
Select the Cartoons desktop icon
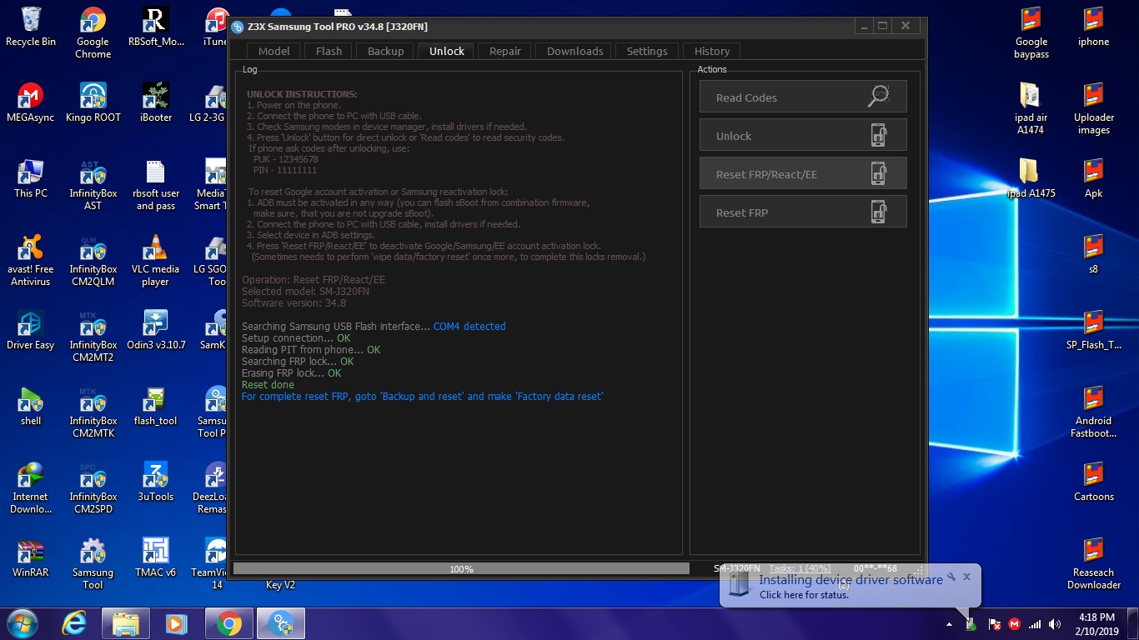tap(1093, 482)
